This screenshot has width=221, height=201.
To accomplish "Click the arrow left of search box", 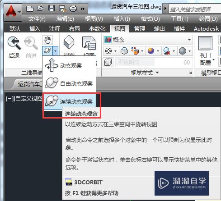I will point(165,8).
